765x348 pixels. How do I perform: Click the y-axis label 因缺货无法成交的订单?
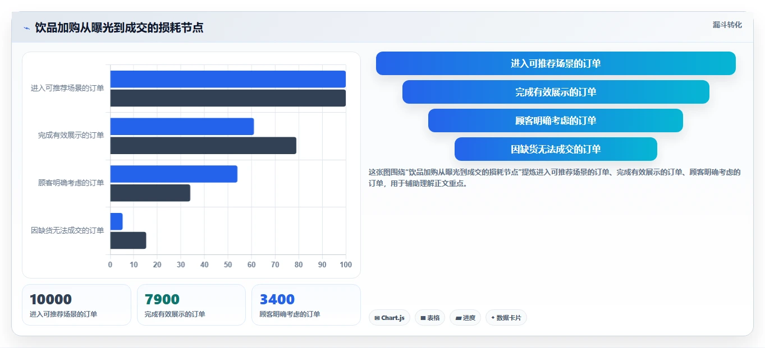click(x=67, y=231)
